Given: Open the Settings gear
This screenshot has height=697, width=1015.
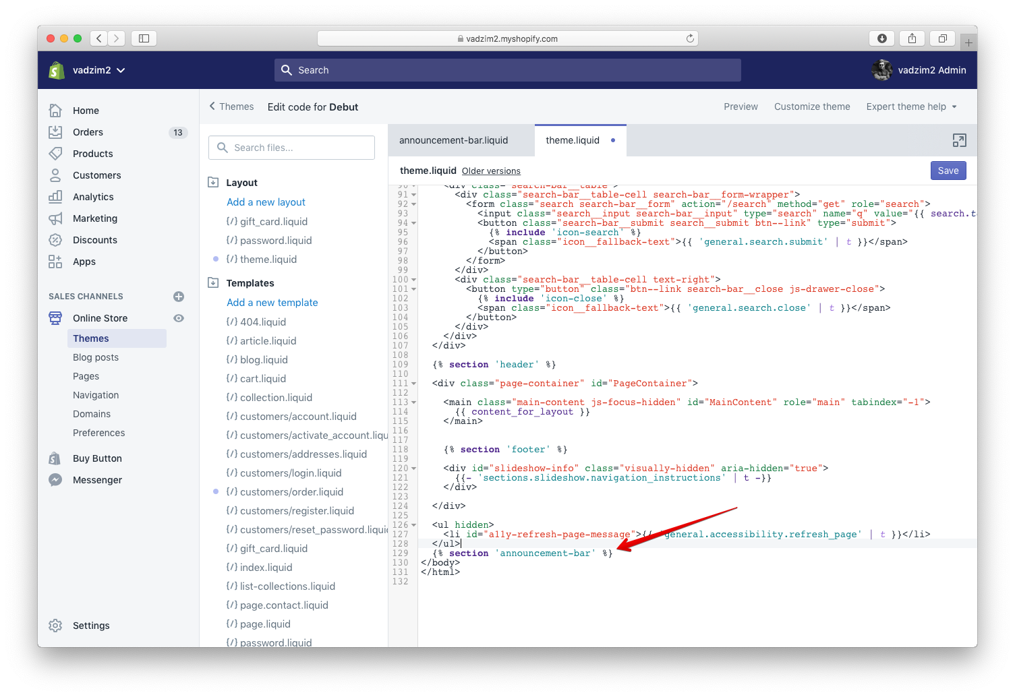Looking at the screenshot, I should click(x=55, y=626).
